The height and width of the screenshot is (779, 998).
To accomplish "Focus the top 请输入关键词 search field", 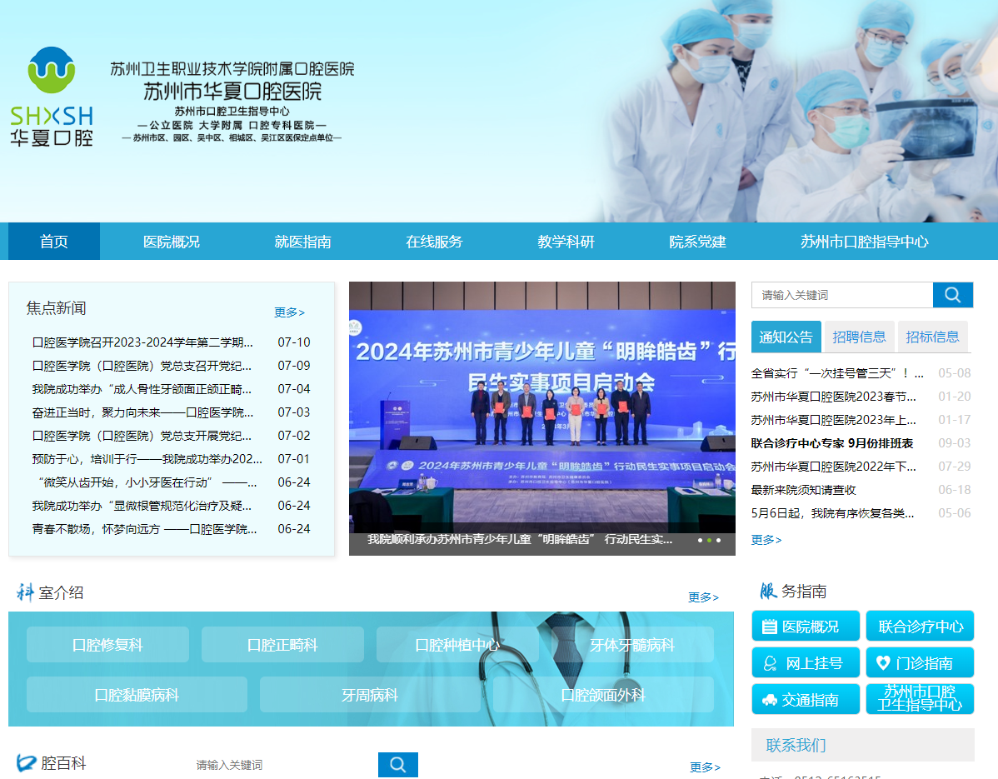I will 842,295.
